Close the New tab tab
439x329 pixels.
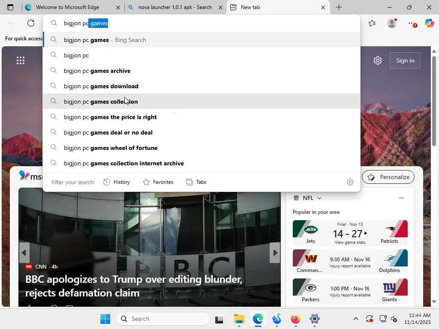tap(323, 8)
